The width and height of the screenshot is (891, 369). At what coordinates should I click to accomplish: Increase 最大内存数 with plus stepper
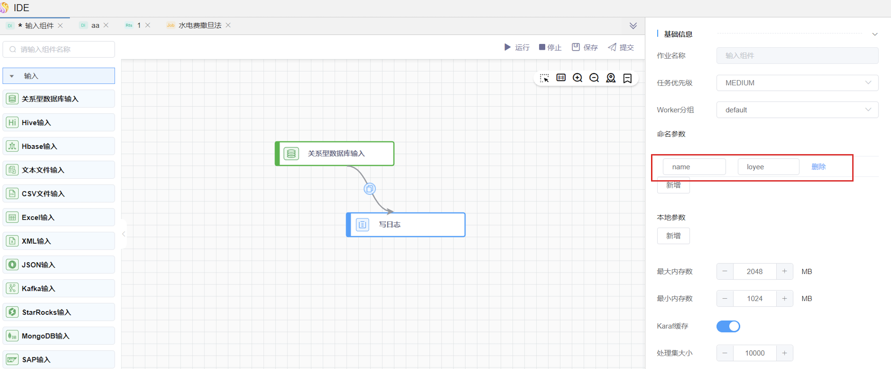pyautogui.click(x=784, y=271)
